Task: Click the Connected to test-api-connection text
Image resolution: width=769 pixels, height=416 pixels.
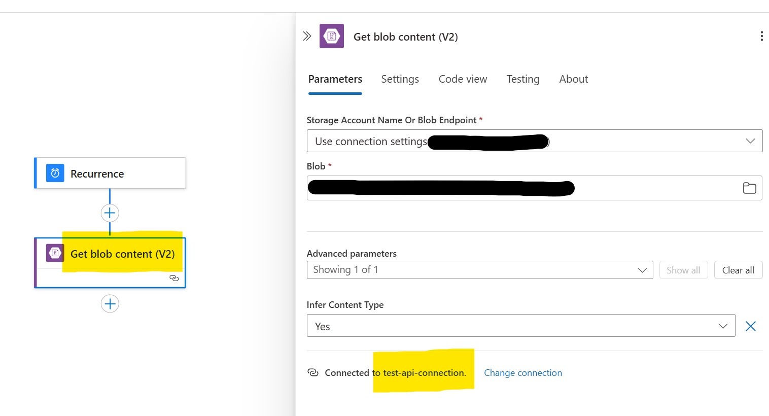Action: [x=395, y=373]
